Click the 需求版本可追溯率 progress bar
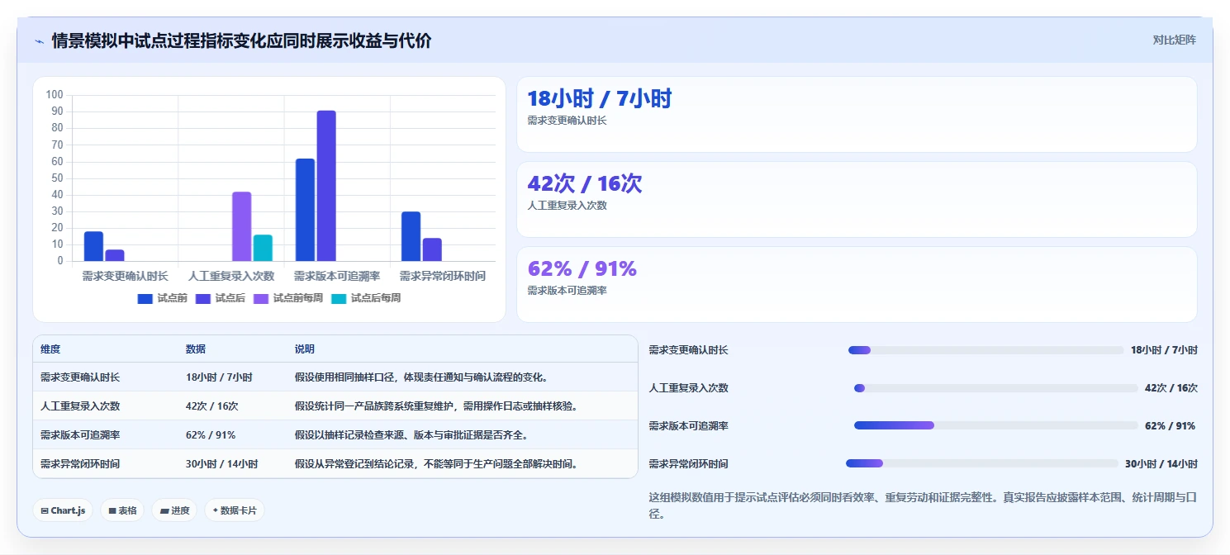This screenshot has height=555, width=1230. 996,426
